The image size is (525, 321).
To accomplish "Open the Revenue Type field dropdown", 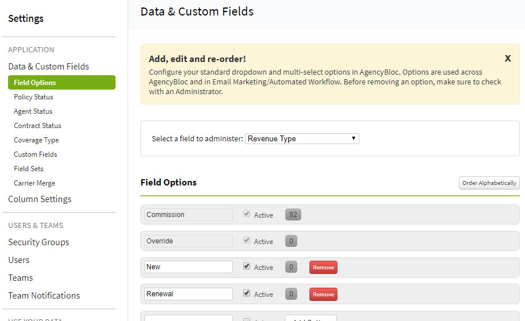I will pyautogui.click(x=302, y=138).
